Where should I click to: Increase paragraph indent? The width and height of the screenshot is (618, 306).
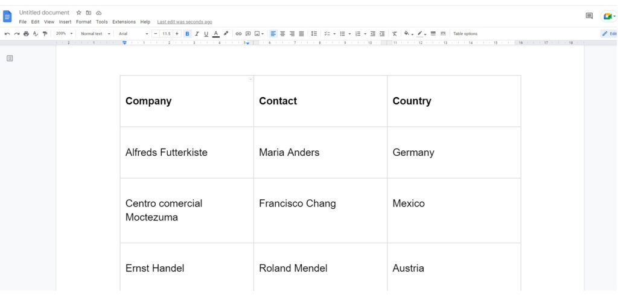tap(382, 34)
